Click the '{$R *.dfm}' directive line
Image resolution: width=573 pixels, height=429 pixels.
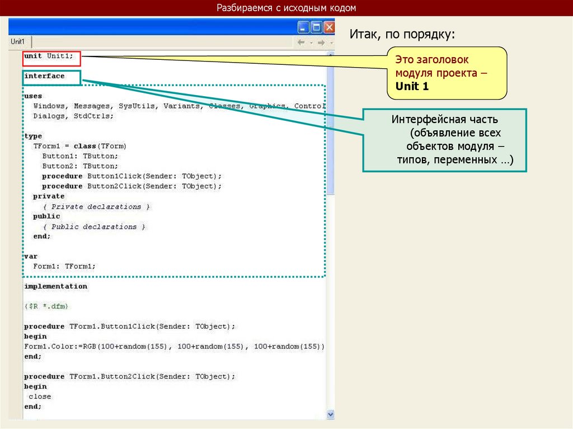(46, 306)
